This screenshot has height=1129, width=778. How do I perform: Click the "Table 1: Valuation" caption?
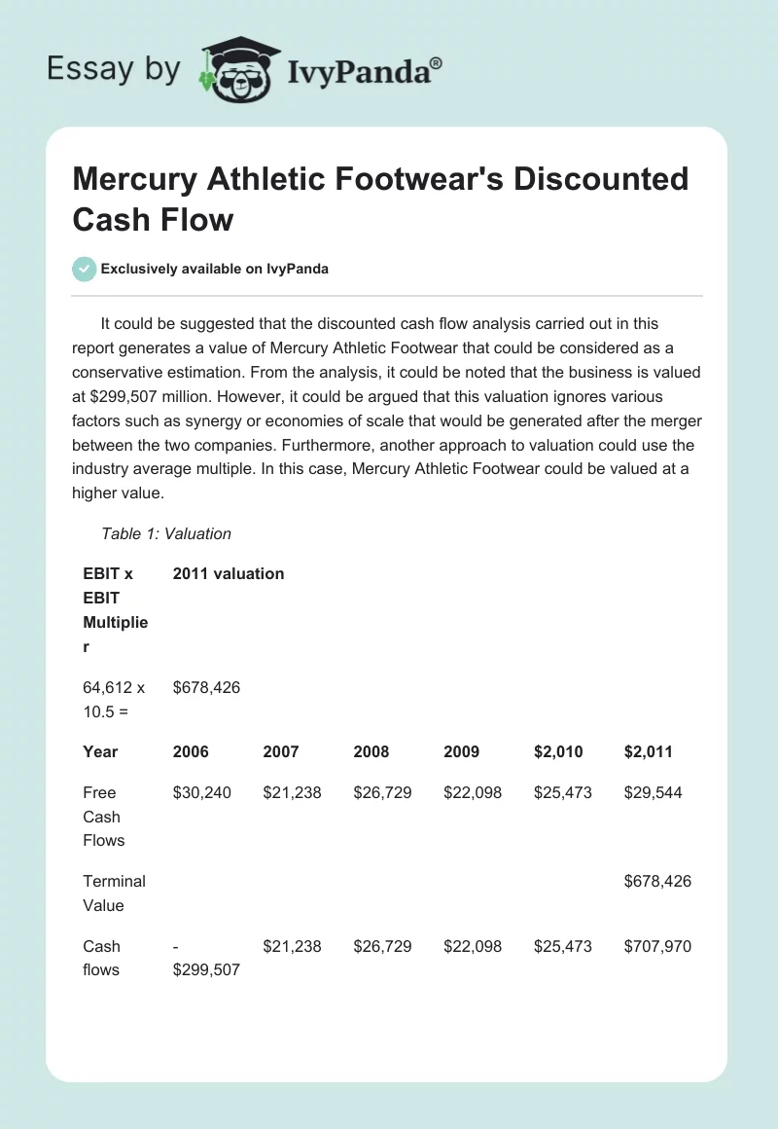(166, 533)
